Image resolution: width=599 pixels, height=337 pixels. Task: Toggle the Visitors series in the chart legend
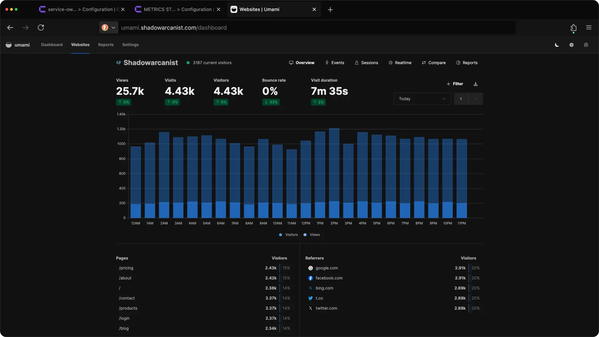coord(288,235)
